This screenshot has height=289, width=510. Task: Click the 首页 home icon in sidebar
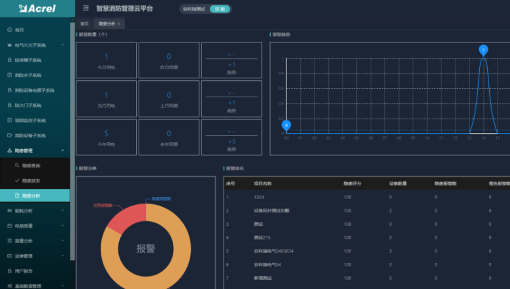pyautogui.click(x=9, y=30)
